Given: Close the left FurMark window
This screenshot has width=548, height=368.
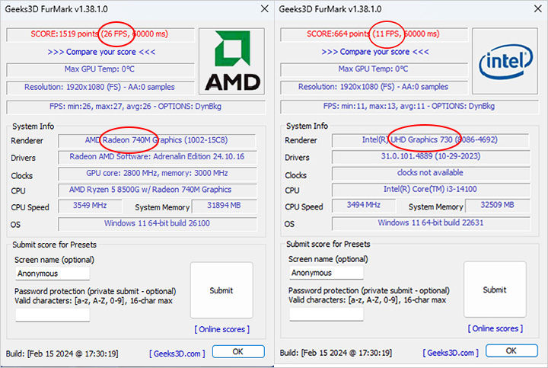Looking at the screenshot, I should click(265, 8).
